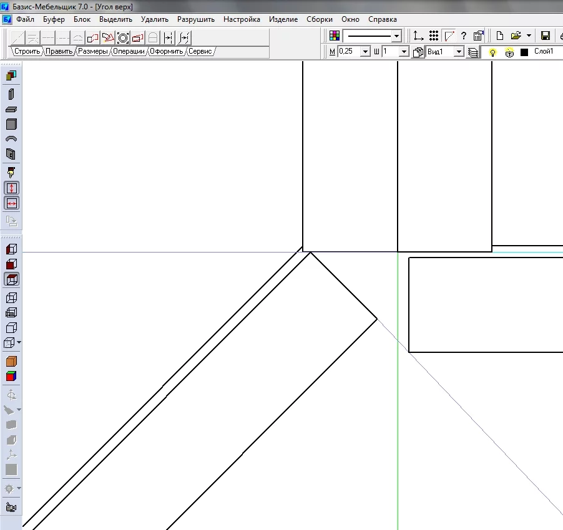Select the wireframe cube view icon
The width and height of the screenshot is (563, 530).
[x=11, y=297]
